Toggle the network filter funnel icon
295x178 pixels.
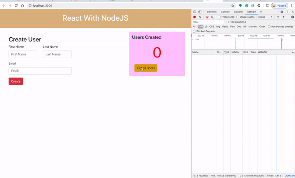point(207,17)
